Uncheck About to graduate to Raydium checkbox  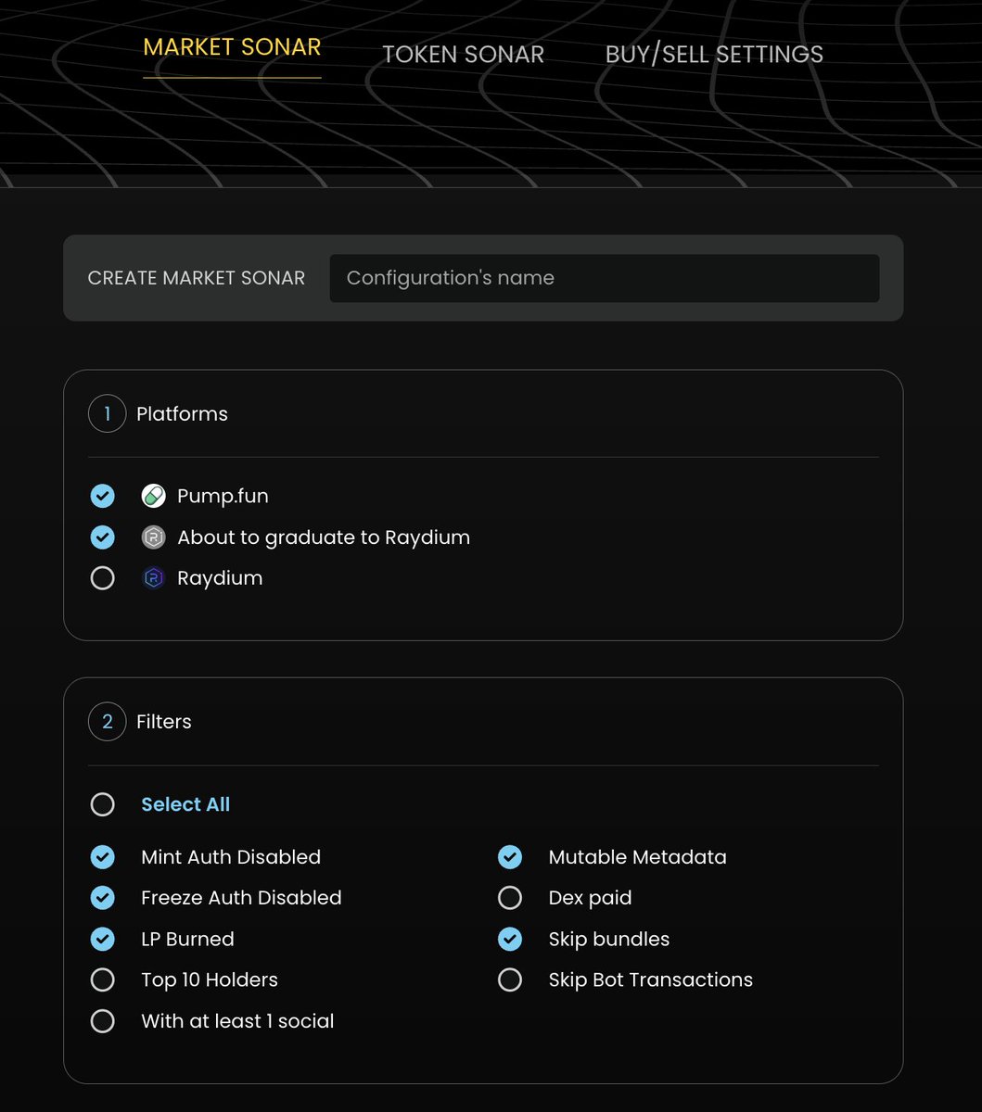(x=103, y=537)
